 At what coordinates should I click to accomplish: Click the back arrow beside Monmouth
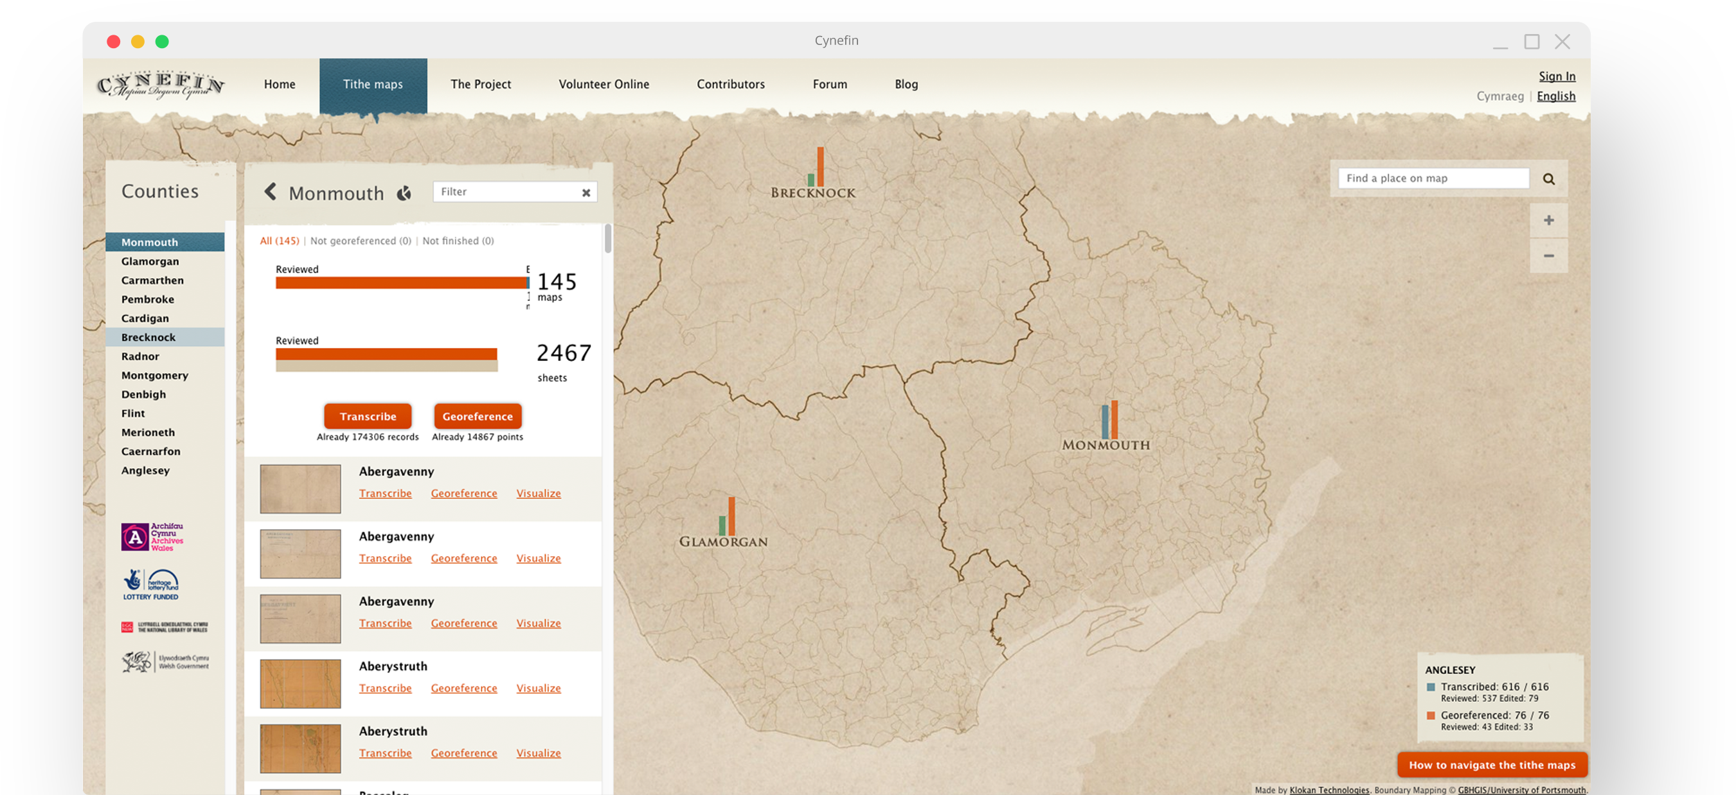[270, 193]
